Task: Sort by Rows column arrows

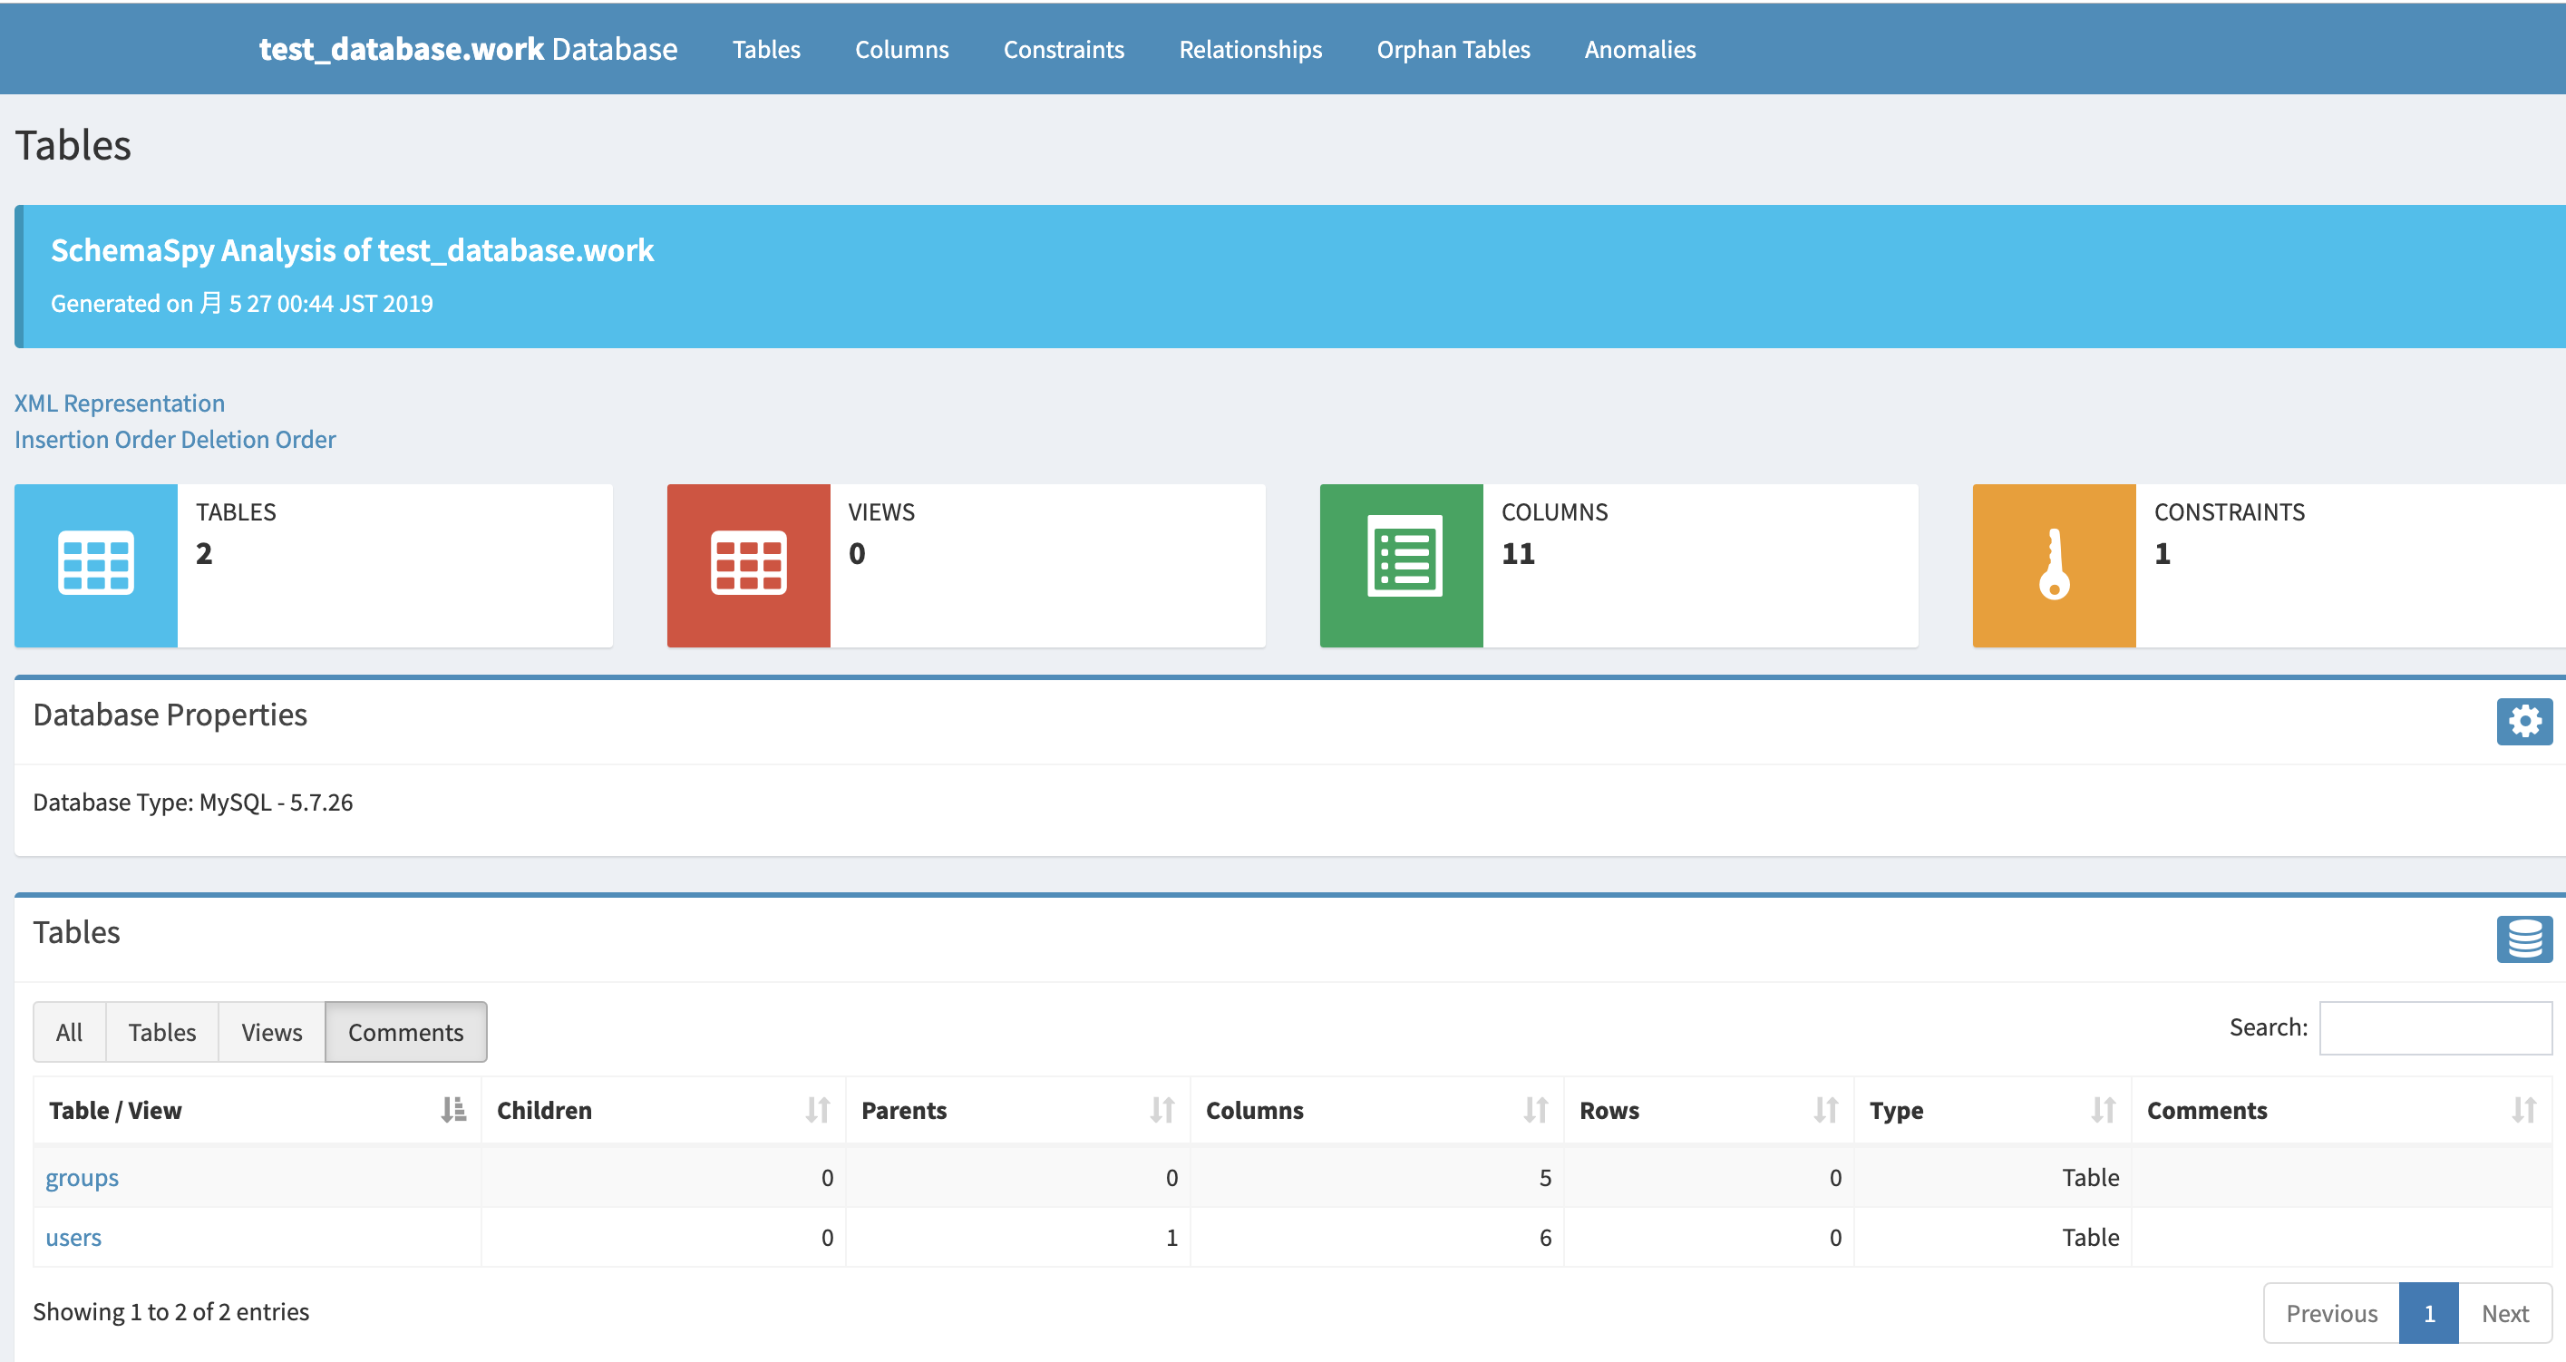Action: [x=1825, y=1110]
